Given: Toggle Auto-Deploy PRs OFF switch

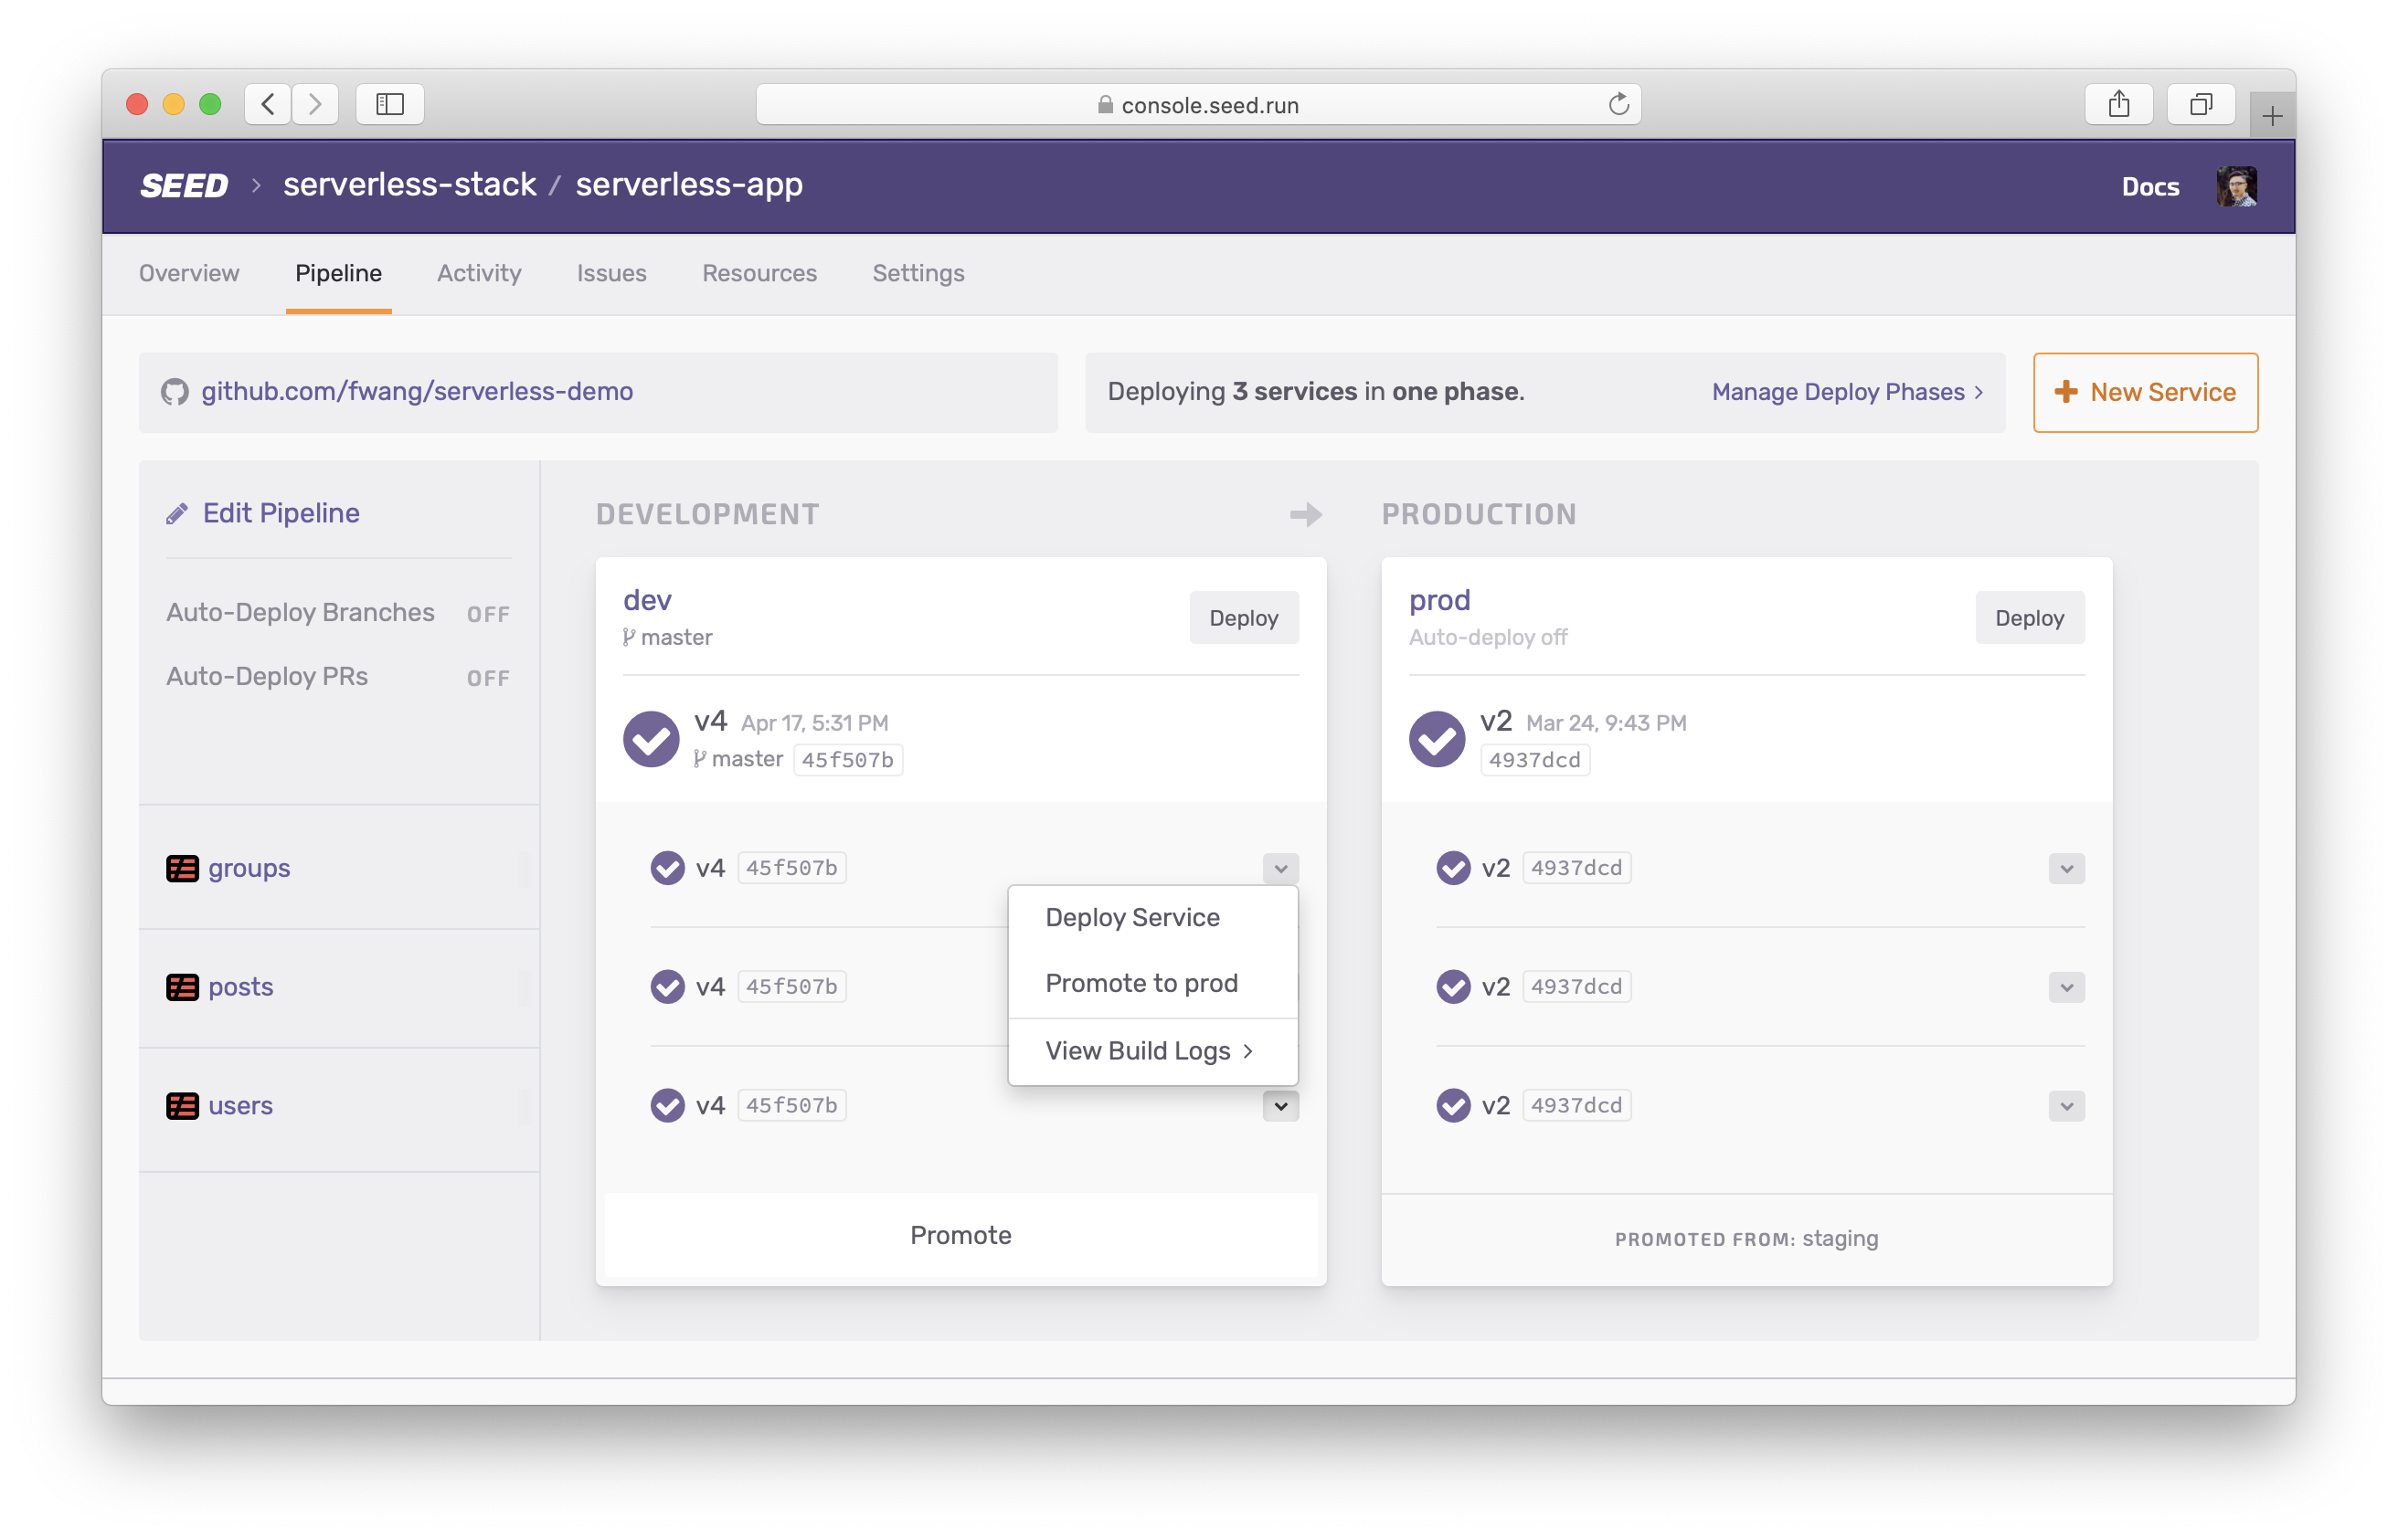Looking at the screenshot, I should click(x=488, y=678).
